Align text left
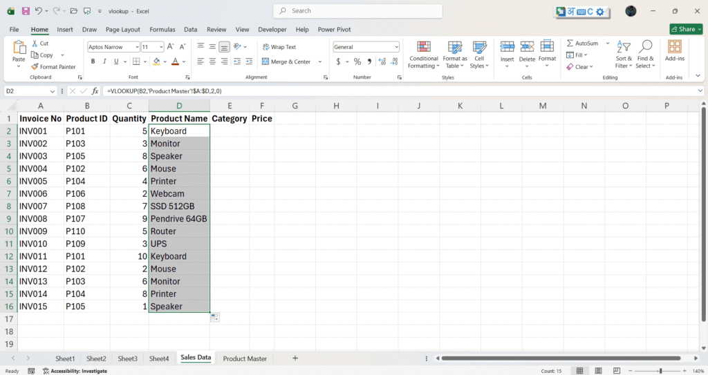708x375 pixels. point(201,61)
